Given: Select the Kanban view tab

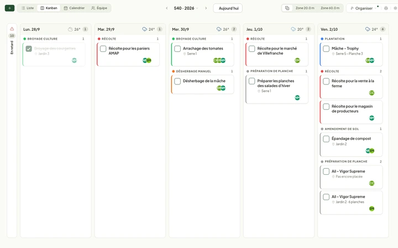Looking at the screenshot, I should [49, 8].
